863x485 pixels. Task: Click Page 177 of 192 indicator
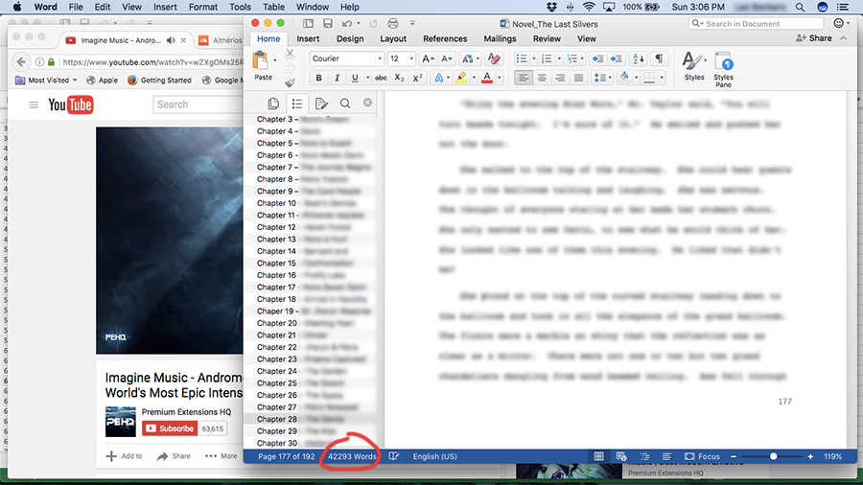coord(286,456)
